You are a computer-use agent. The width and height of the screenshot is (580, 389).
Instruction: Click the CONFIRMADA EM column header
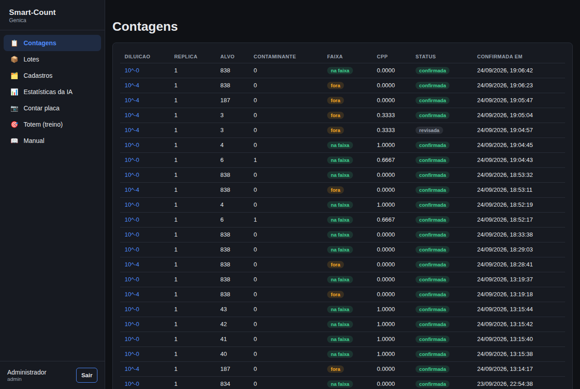[x=500, y=57]
